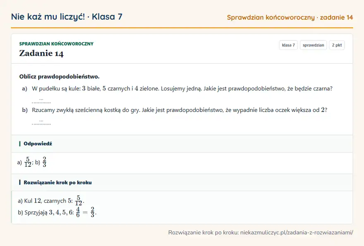The width and height of the screenshot is (364, 246).
Task: Click the answer fraction 5/12 in Odpowiedź
Action: point(28,162)
